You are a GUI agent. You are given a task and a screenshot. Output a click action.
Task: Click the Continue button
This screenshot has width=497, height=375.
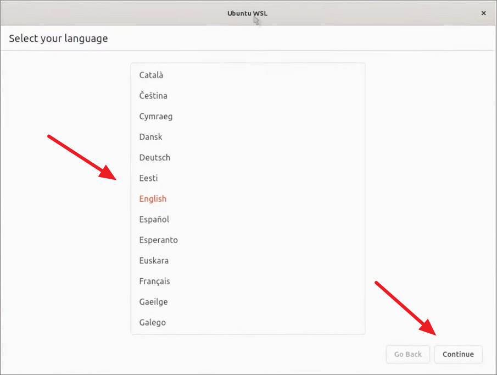click(458, 354)
